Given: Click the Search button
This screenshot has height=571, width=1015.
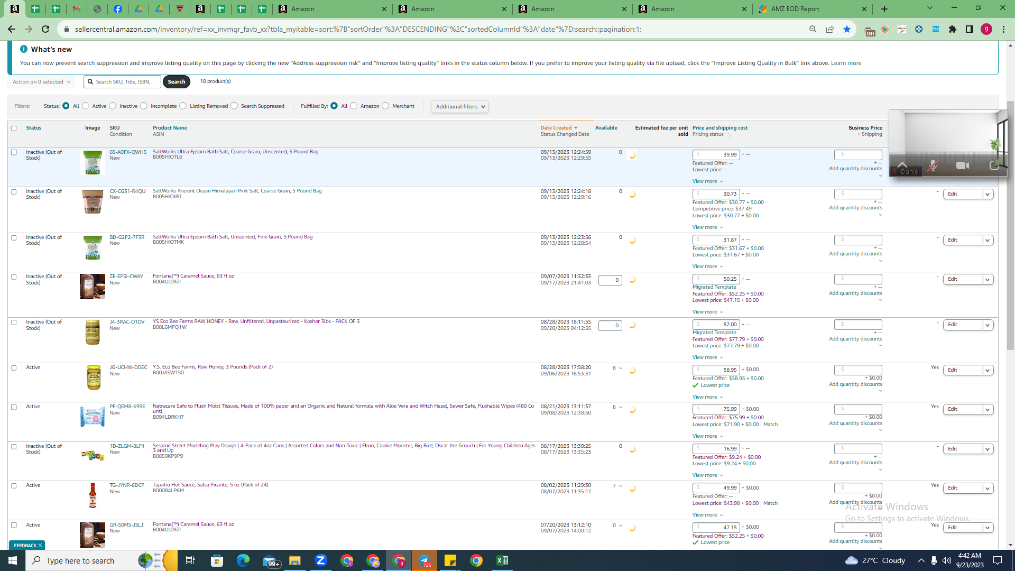Looking at the screenshot, I should click(177, 82).
